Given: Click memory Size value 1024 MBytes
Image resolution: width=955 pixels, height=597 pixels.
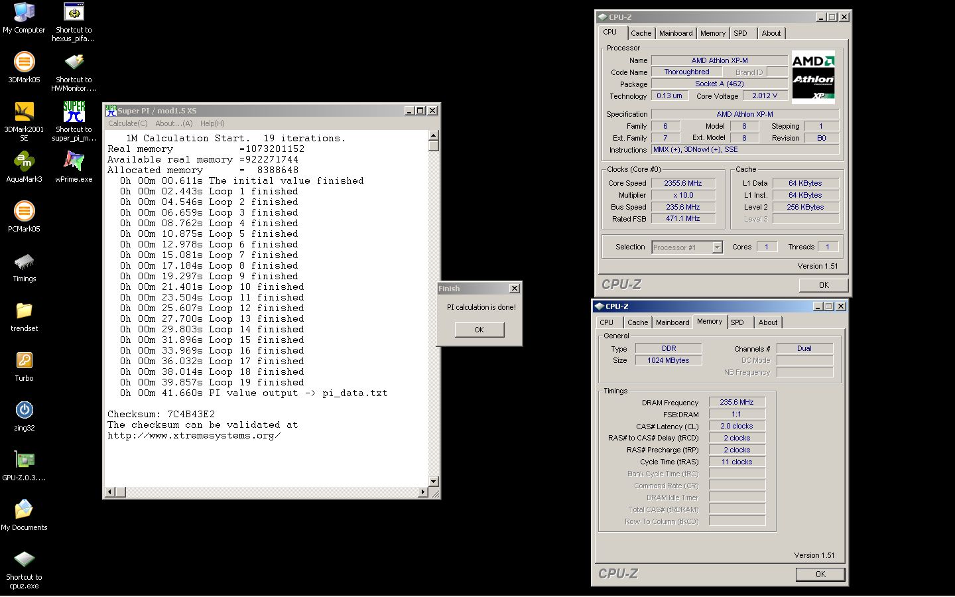Looking at the screenshot, I should click(668, 360).
